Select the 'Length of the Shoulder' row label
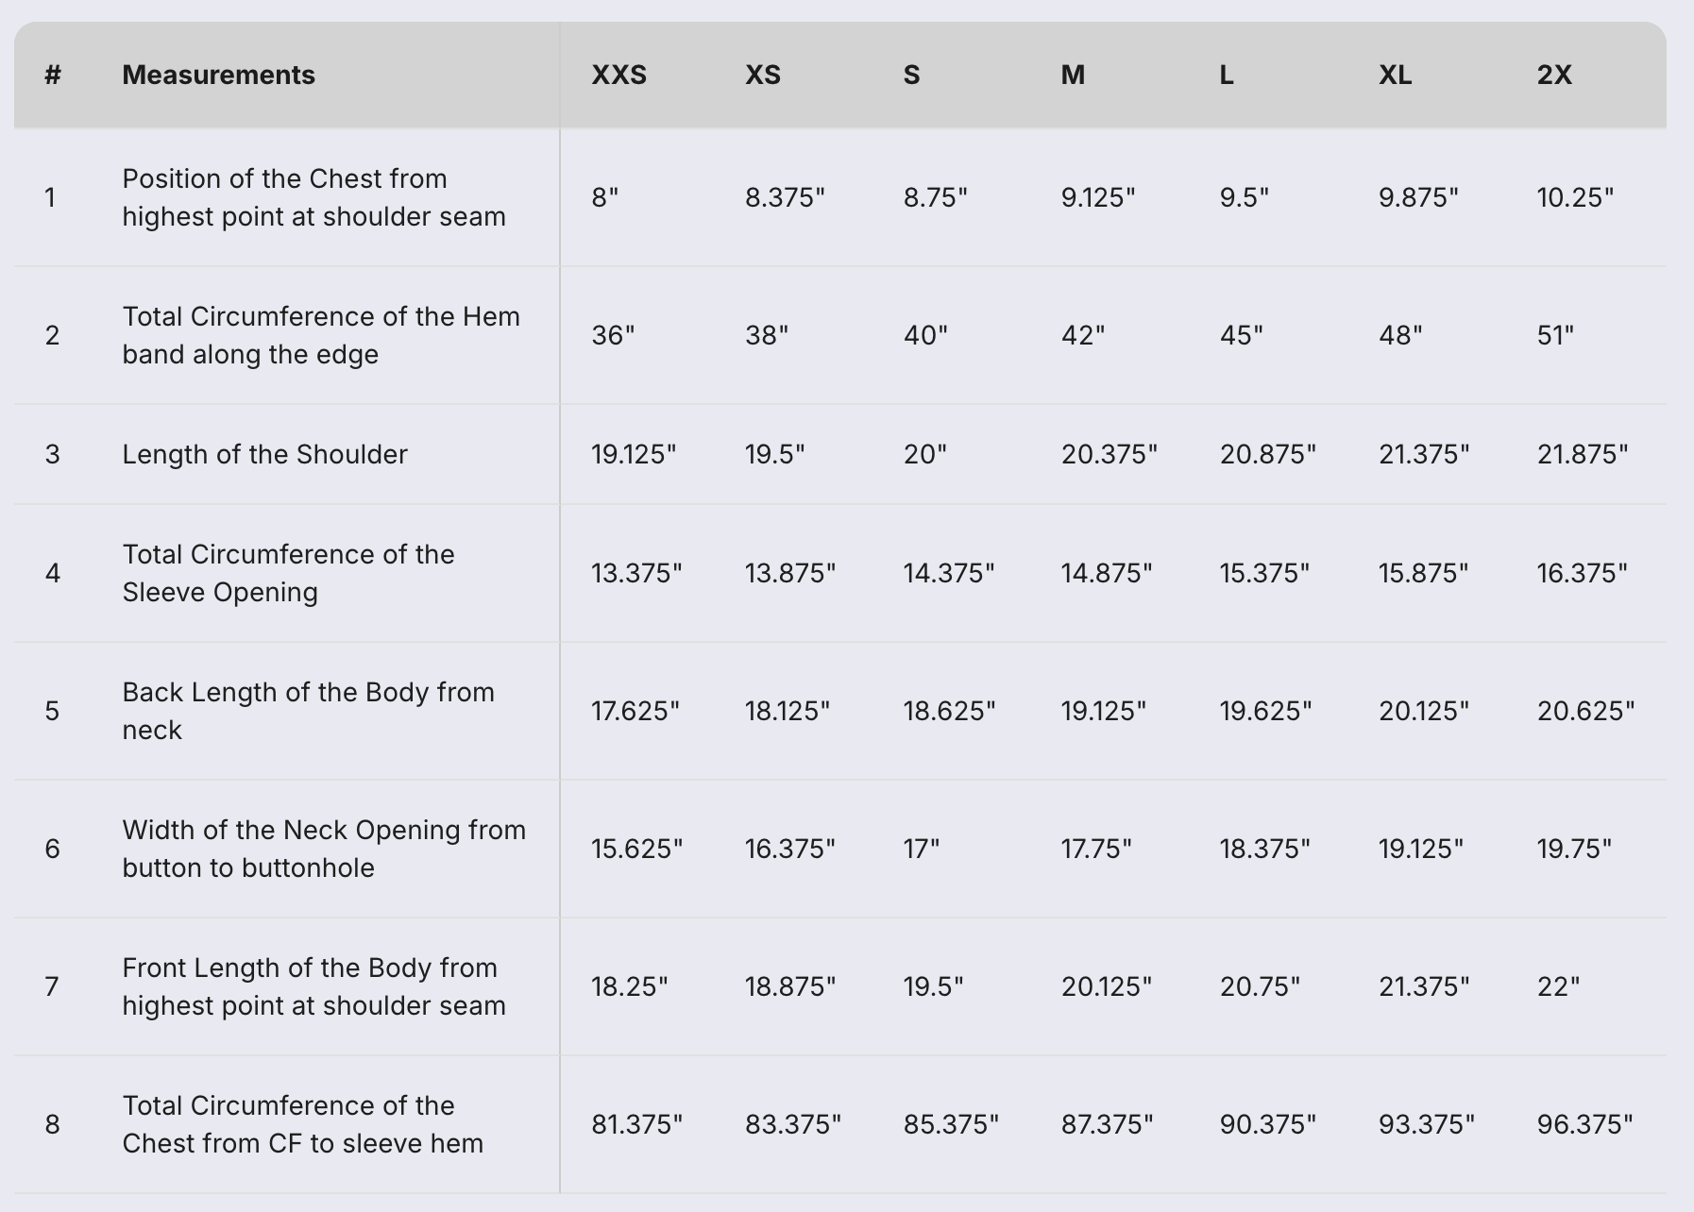The width and height of the screenshot is (1694, 1212). point(264,454)
